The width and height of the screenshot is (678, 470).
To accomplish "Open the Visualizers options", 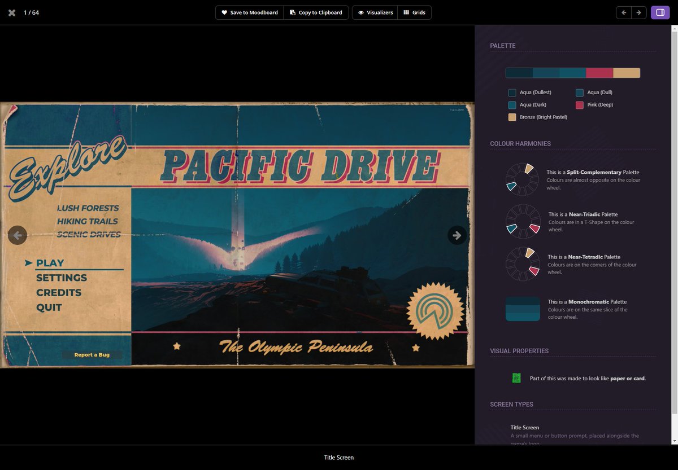I will tap(375, 12).
